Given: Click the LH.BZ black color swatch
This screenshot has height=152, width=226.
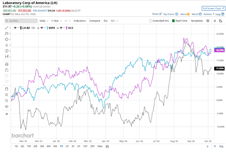Looking at the screenshot, I should pyautogui.click(x=21, y=28).
